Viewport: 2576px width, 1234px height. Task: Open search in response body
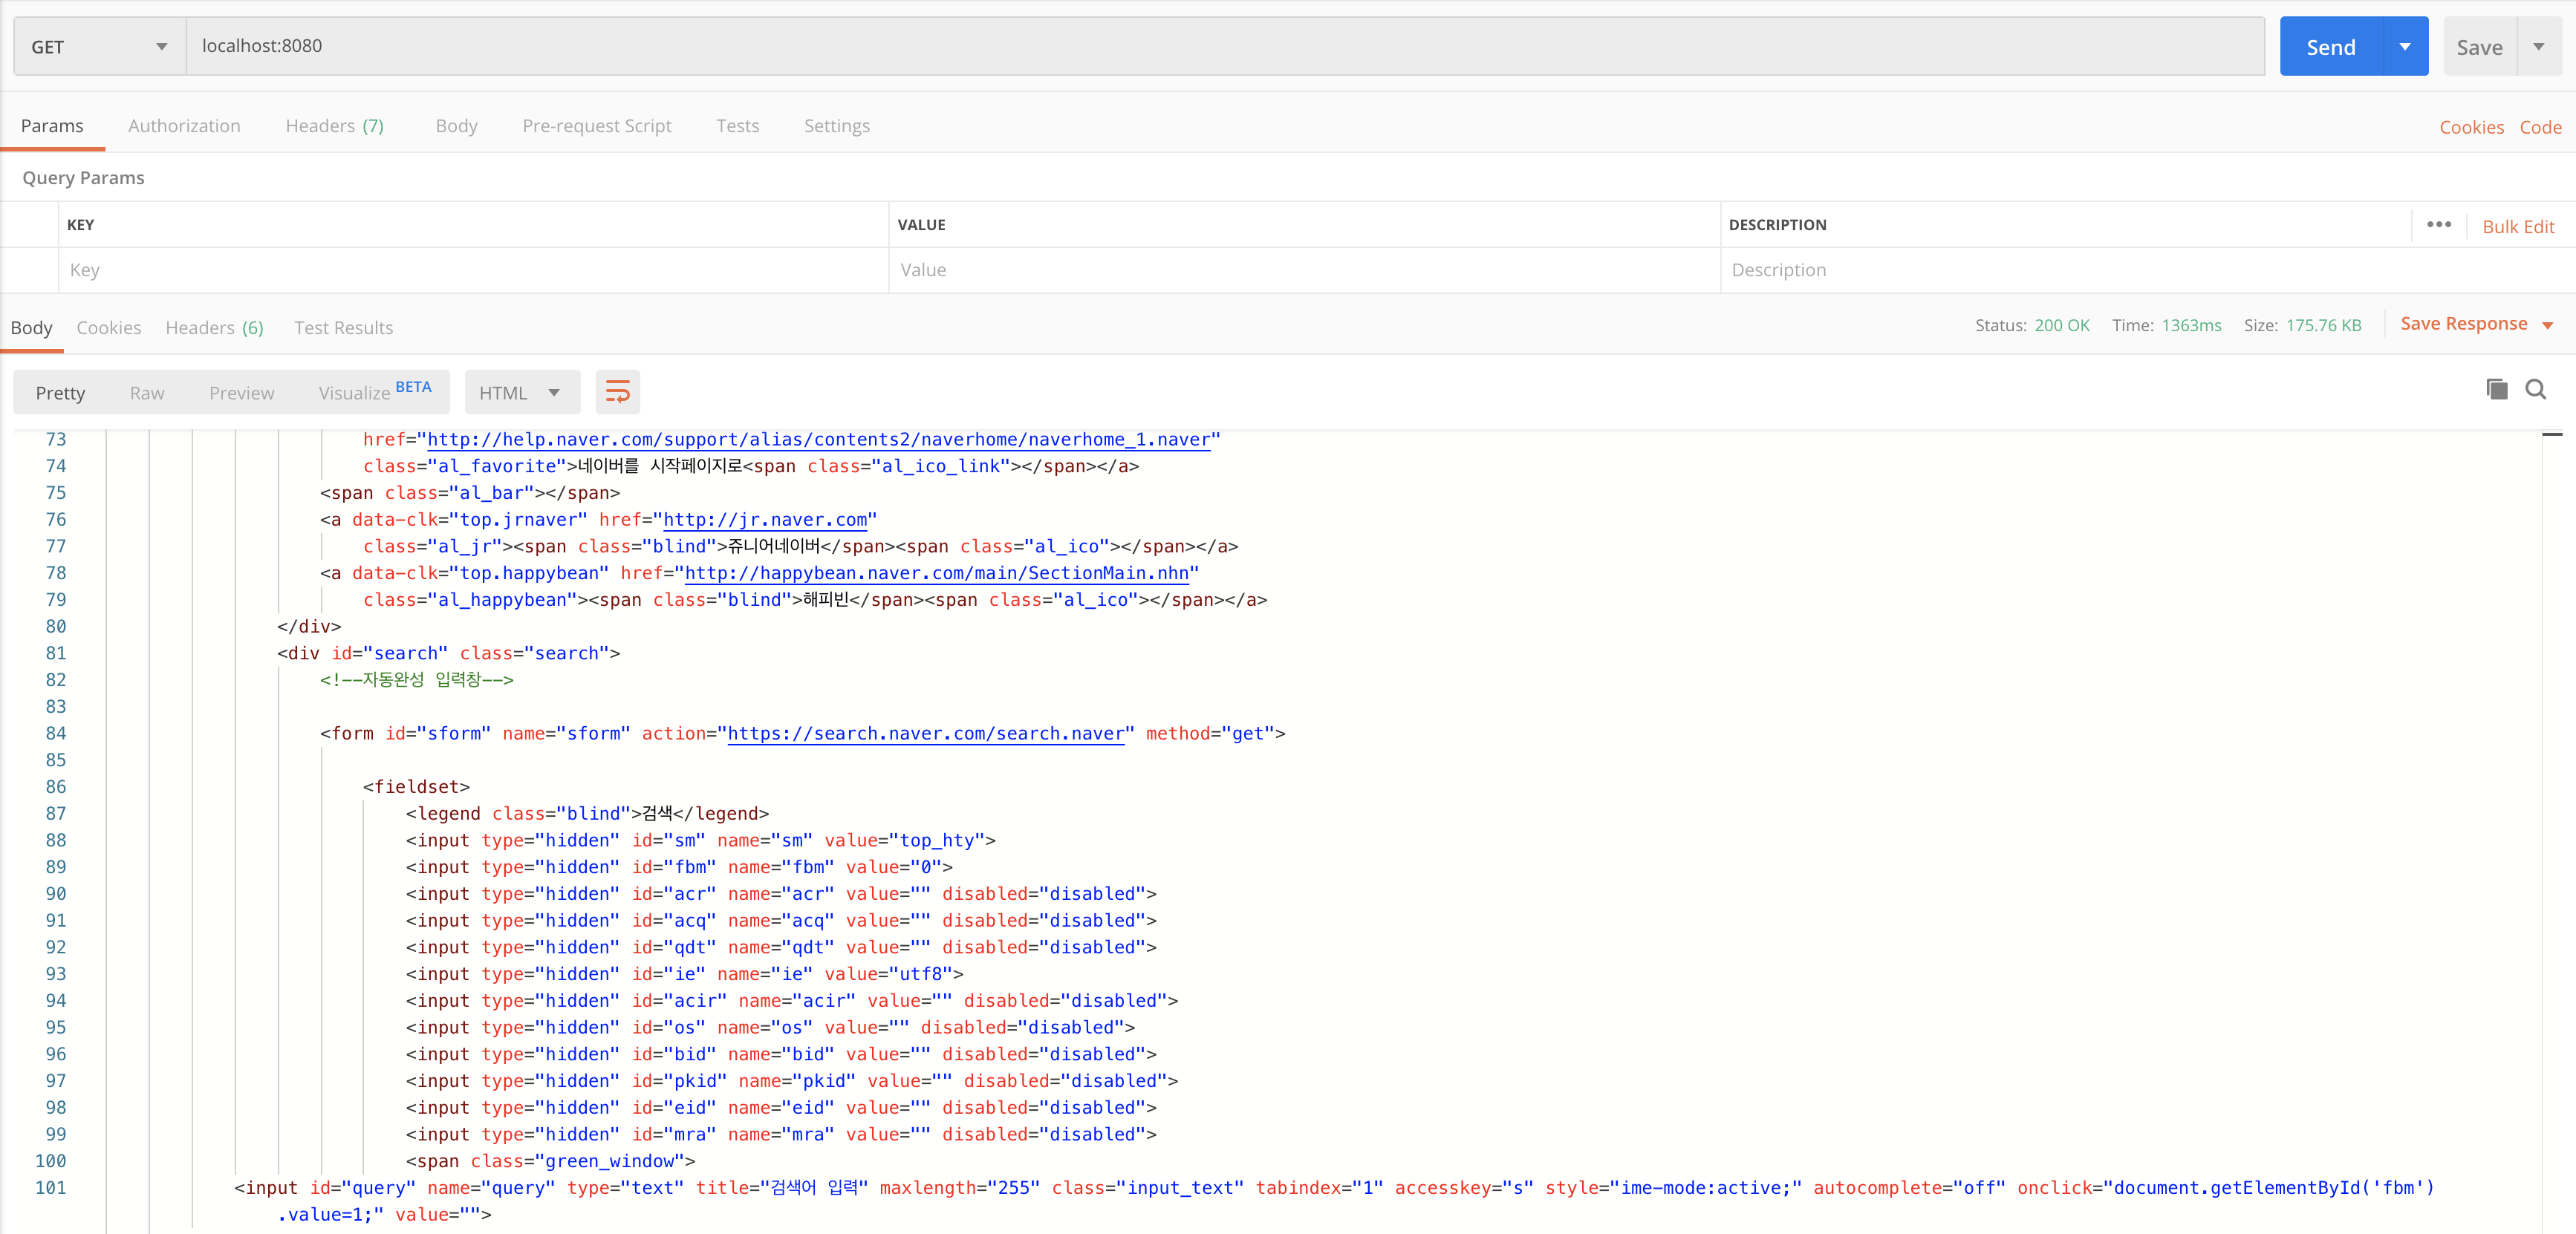(2535, 390)
